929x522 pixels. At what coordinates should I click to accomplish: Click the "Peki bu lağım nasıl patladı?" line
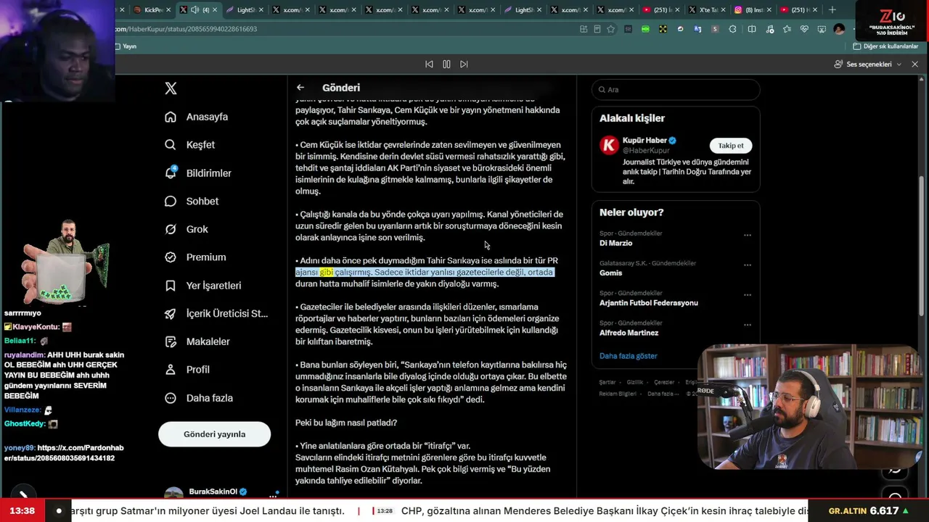tap(346, 423)
